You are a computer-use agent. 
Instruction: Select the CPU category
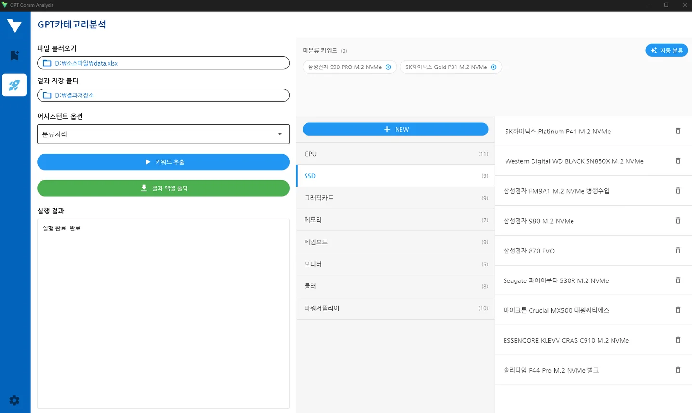(395, 154)
